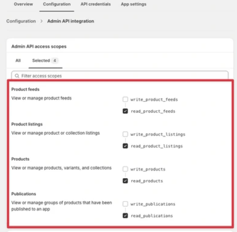Select the Configuration tab

pyautogui.click(x=57, y=4)
